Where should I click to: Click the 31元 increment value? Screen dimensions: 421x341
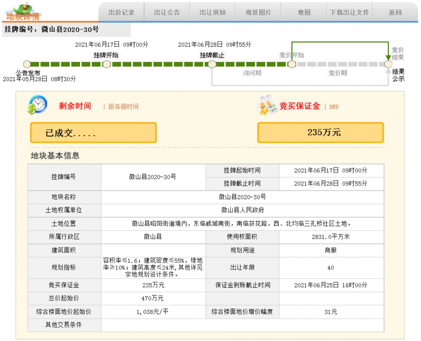pyautogui.click(x=331, y=312)
